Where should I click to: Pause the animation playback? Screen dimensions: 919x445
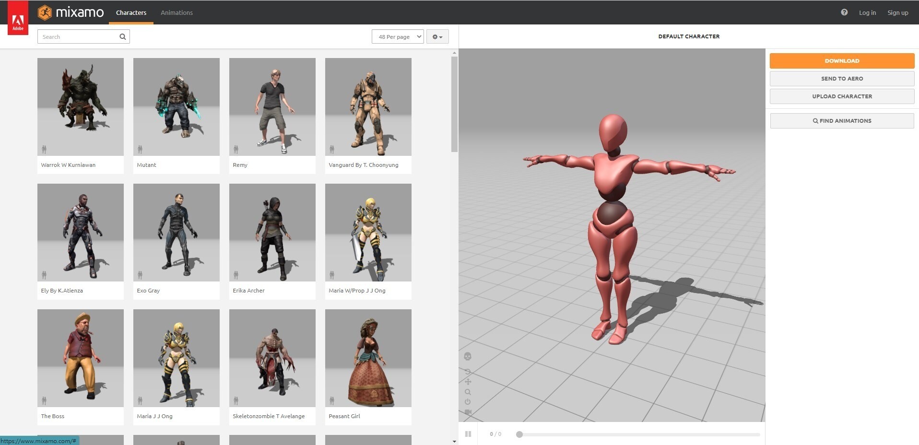[x=468, y=433]
